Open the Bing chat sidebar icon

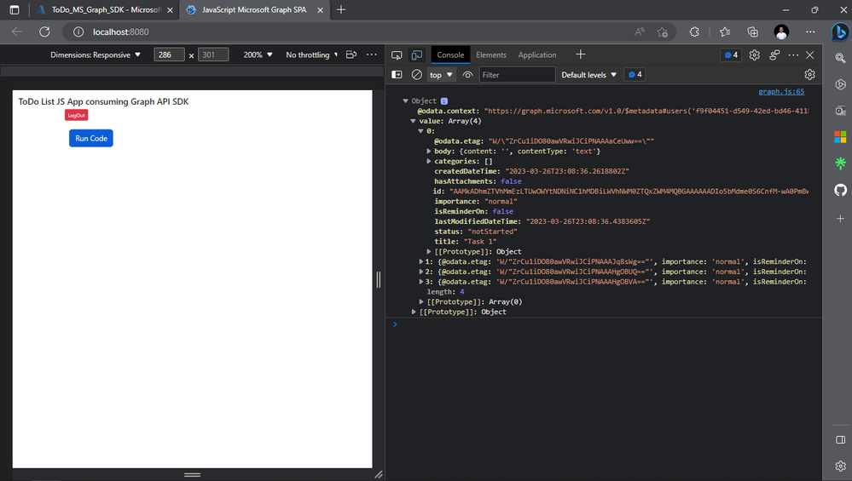click(840, 32)
